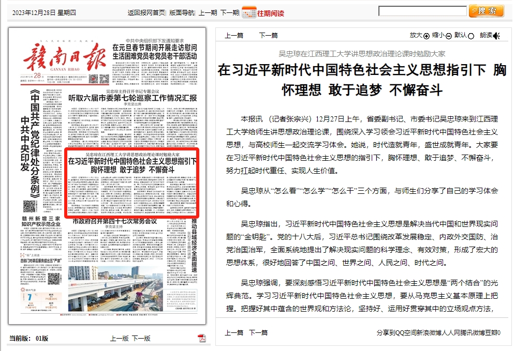The width and height of the screenshot is (515, 351).
Task: Go to 上一版 previous page
Action: click(119, 339)
